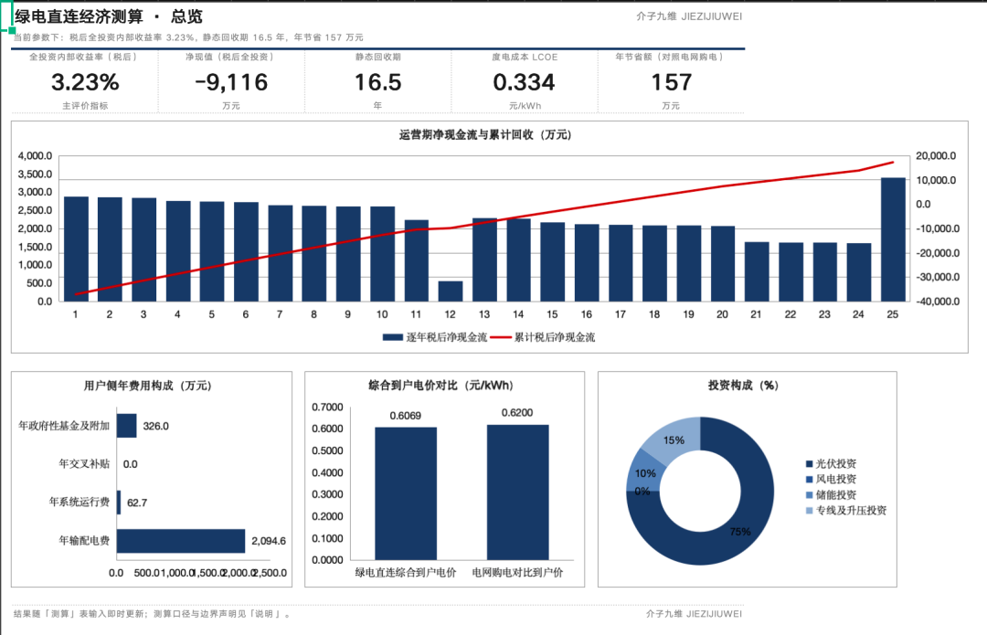Click the 电网购电对比到户价 bar 0.6200

click(x=517, y=492)
